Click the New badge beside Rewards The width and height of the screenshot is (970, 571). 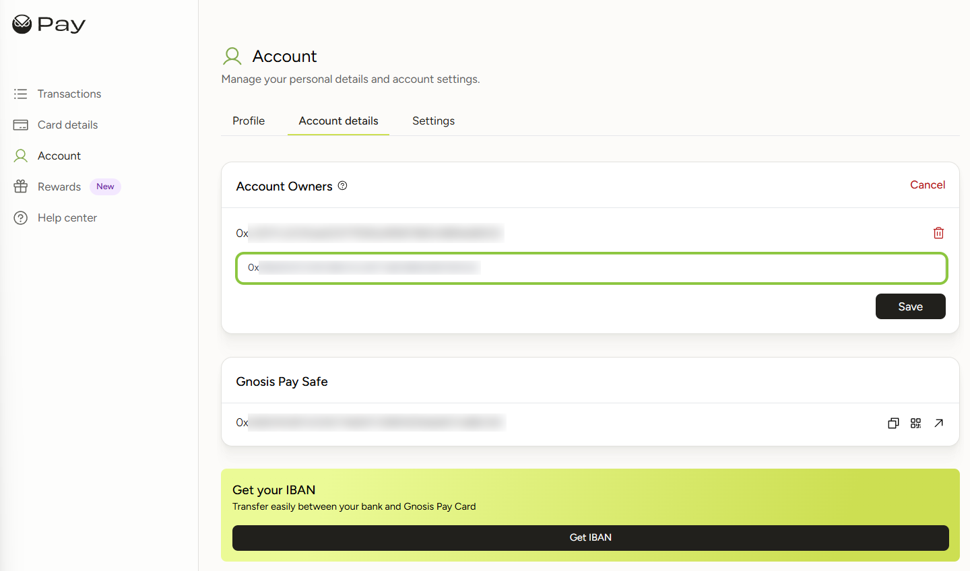pos(105,187)
